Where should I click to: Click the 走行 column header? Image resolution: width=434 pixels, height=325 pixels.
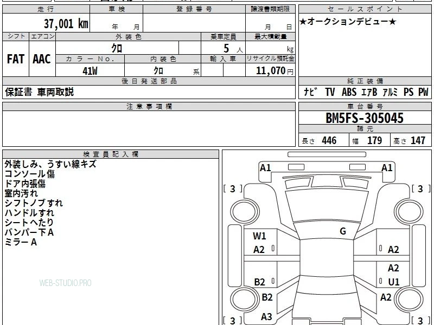pos(46,9)
